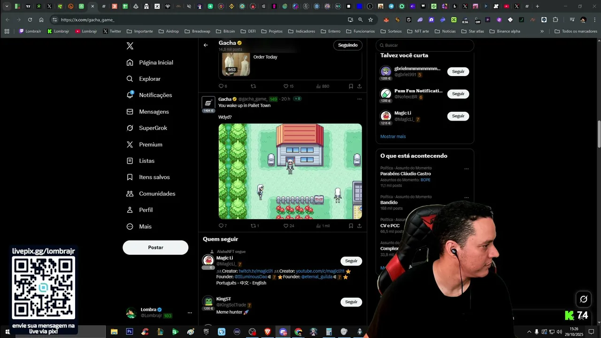Open the Bitcoin bookmarks folder
This screenshot has width=601, height=338.
pyautogui.click(x=225, y=31)
